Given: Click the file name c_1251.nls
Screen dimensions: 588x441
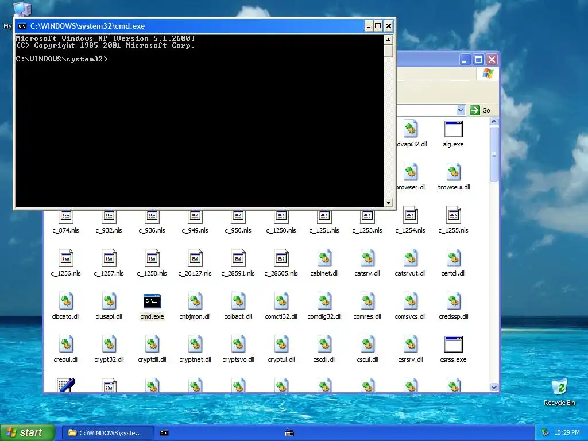Looking at the screenshot, I should pyautogui.click(x=324, y=230).
